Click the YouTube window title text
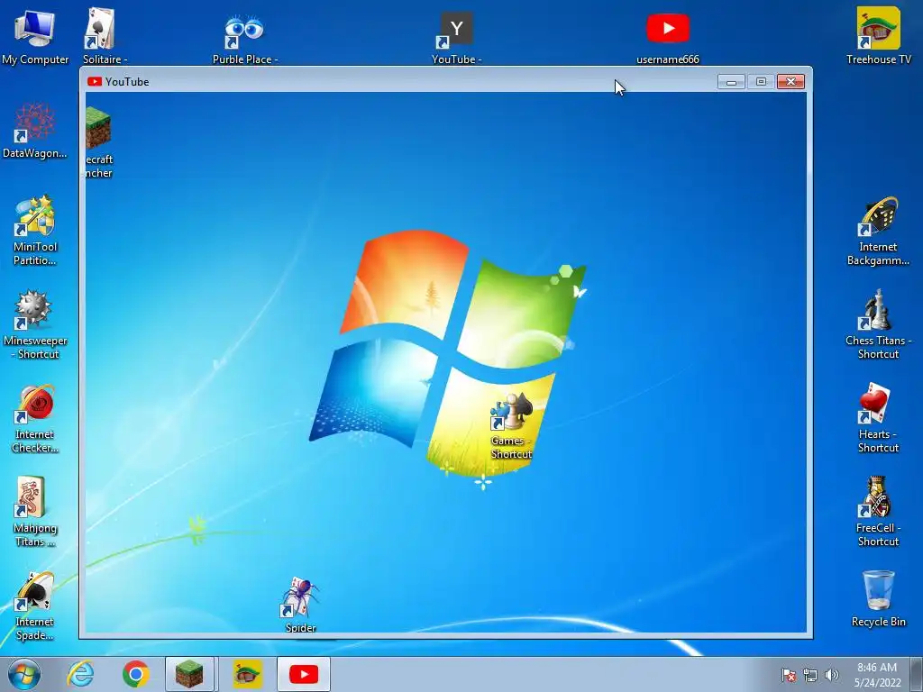The width and height of the screenshot is (923, 692). click(x=127, y=82)
